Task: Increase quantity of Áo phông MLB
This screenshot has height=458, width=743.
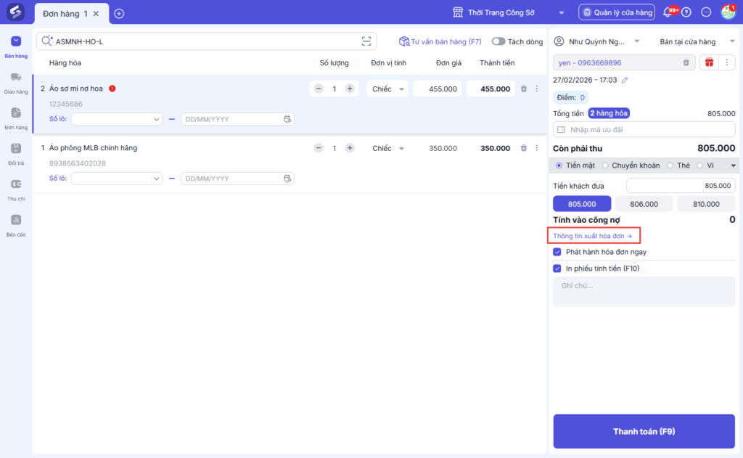Action: click(x=350, y=148)
